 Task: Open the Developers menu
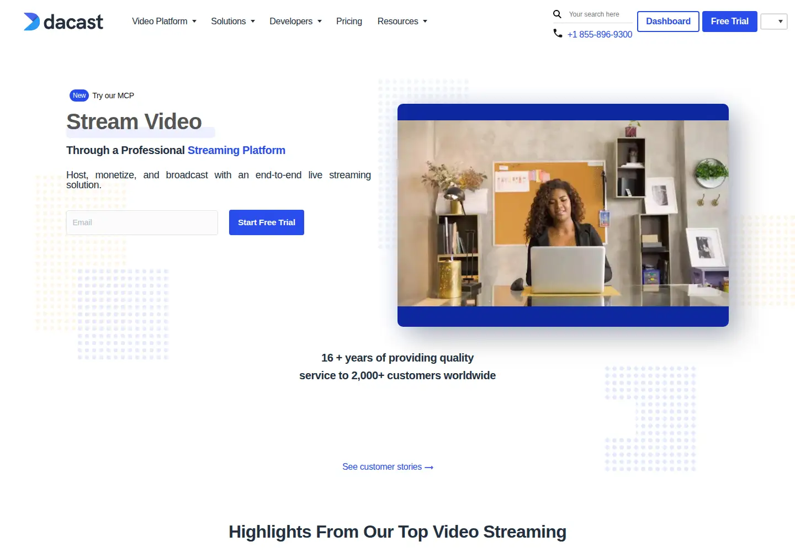(x=291, y=22)
